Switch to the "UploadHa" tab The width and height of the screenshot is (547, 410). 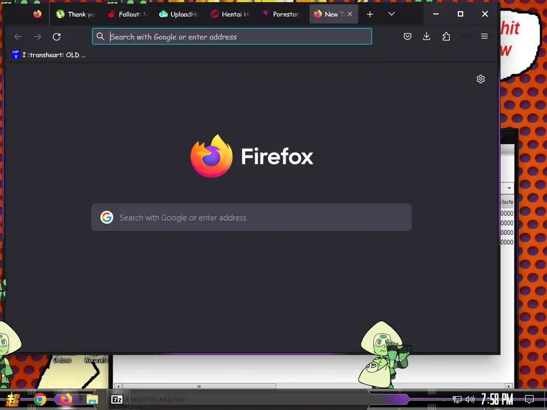coord(179,14)
